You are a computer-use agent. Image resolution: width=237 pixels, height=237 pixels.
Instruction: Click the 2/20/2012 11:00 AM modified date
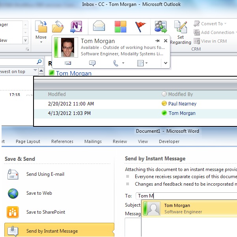(x=71, y=104)
